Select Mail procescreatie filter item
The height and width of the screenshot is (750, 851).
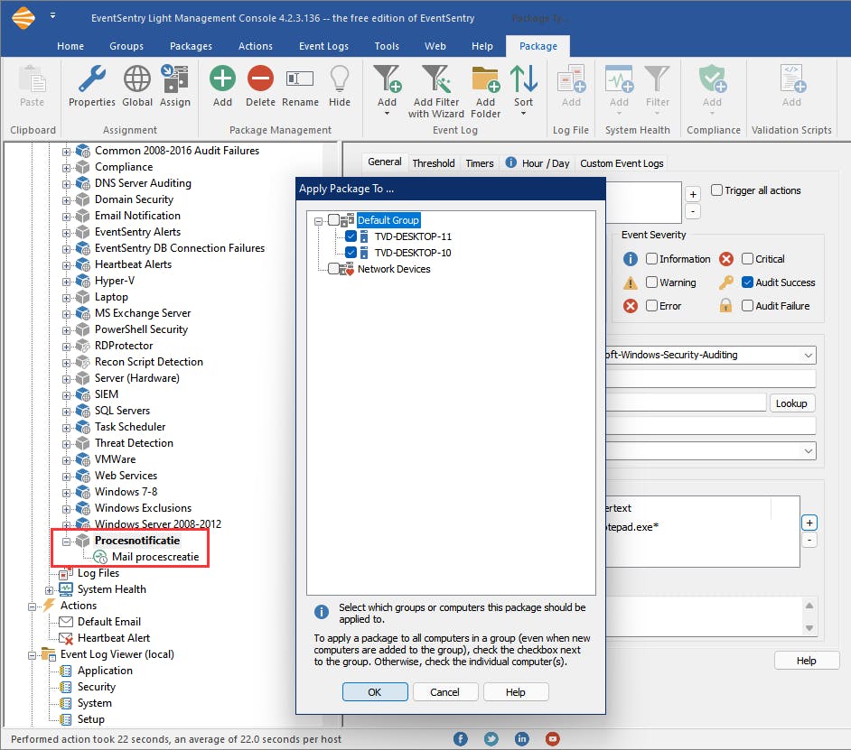click(155, 556)
